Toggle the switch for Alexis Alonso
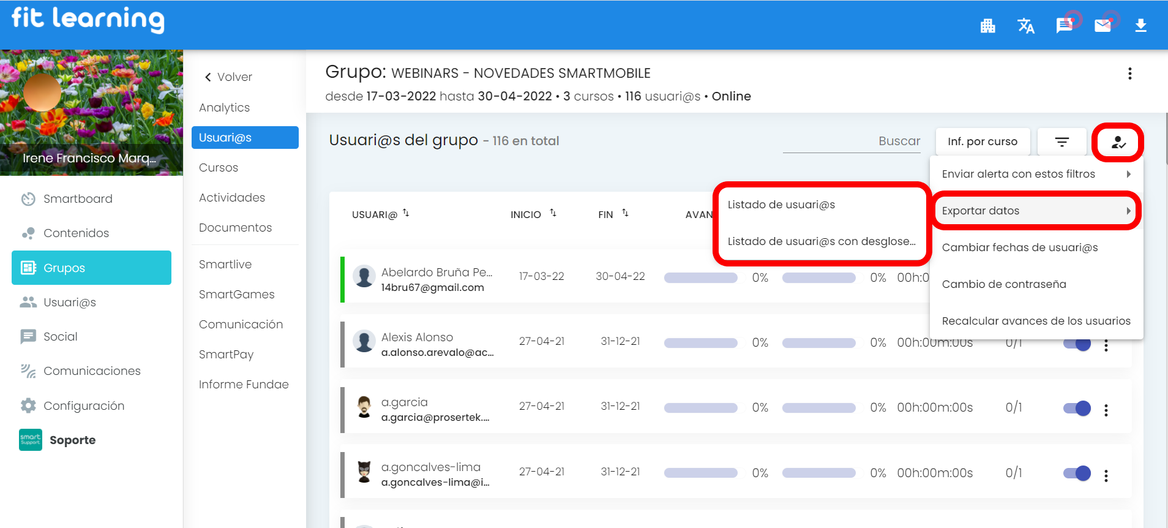 pyautogui.click(x=1077, y=344)
